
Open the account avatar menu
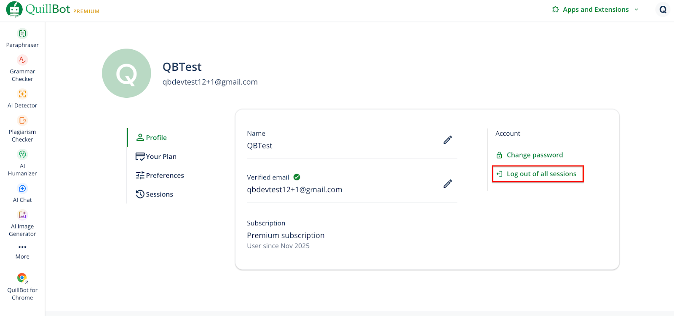click(663, 10)
